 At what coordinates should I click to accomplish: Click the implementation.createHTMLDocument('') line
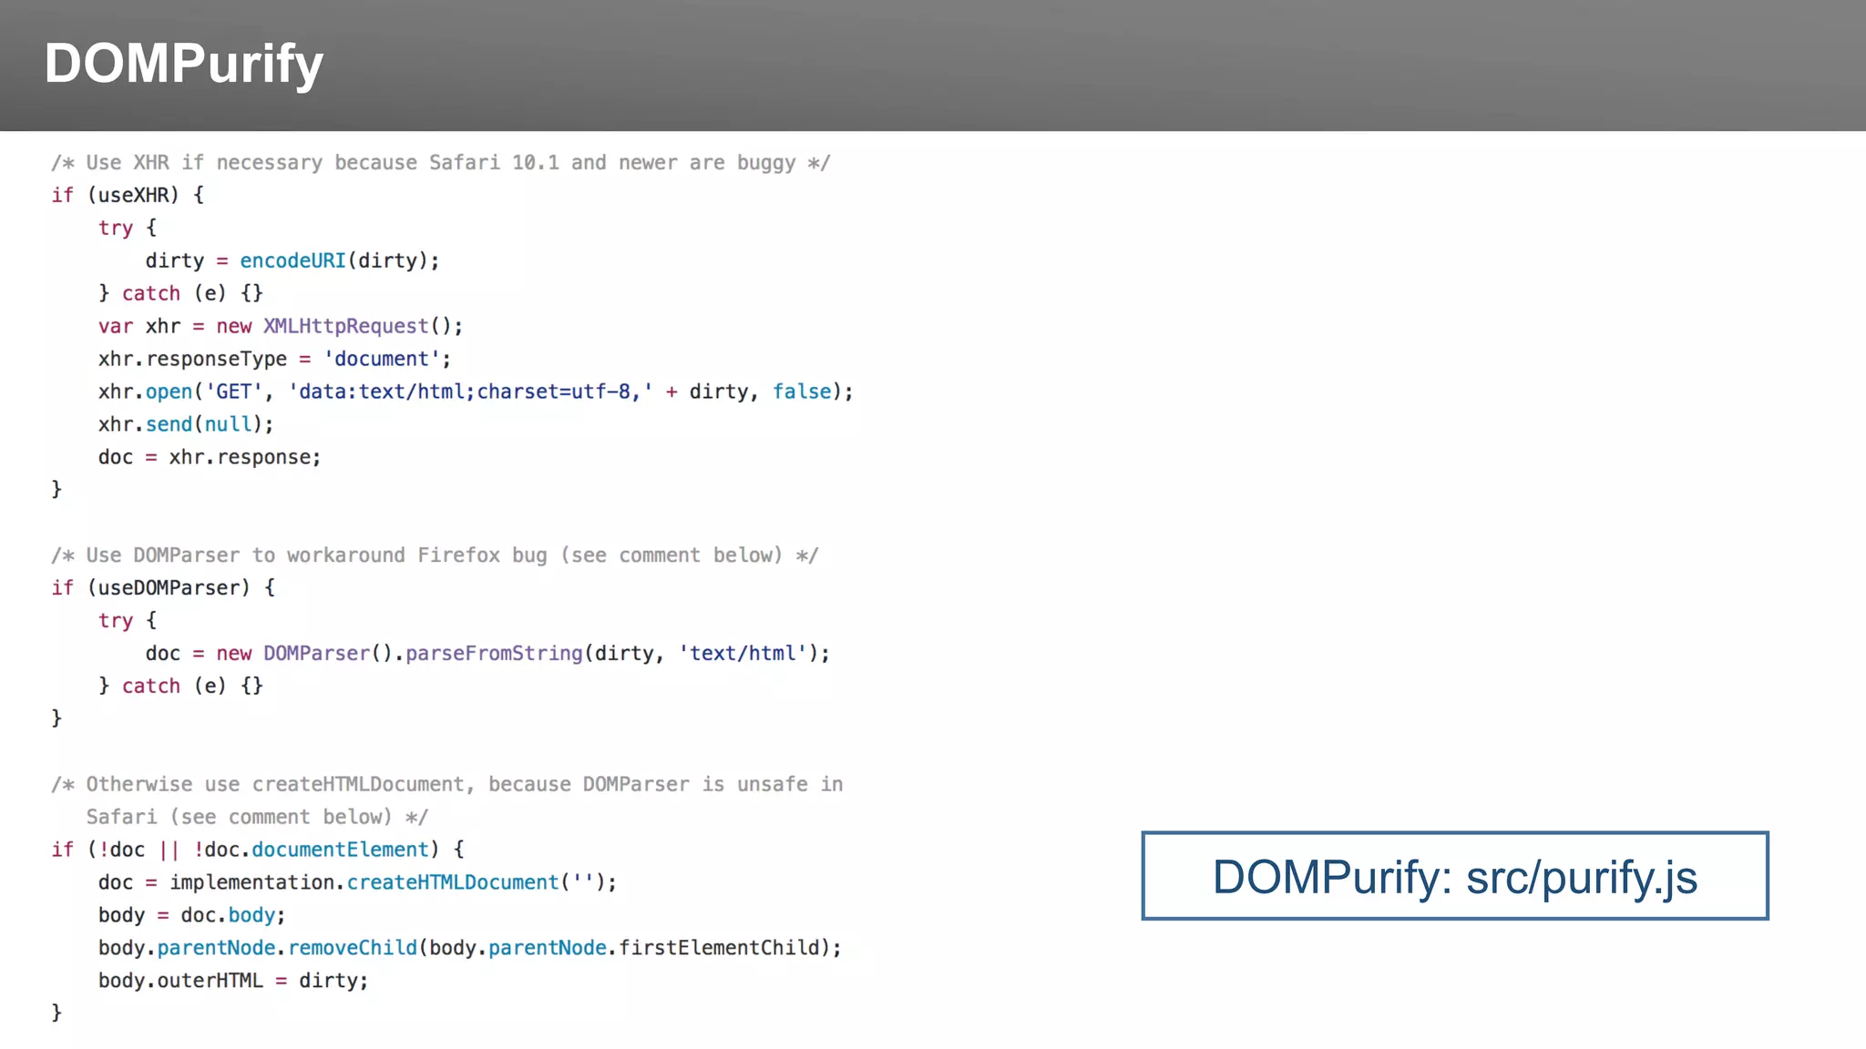[357, 883]
